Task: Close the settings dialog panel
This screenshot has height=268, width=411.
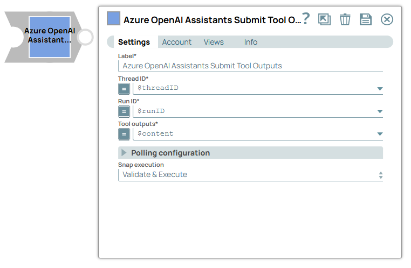Action: [x=387, y=20]
